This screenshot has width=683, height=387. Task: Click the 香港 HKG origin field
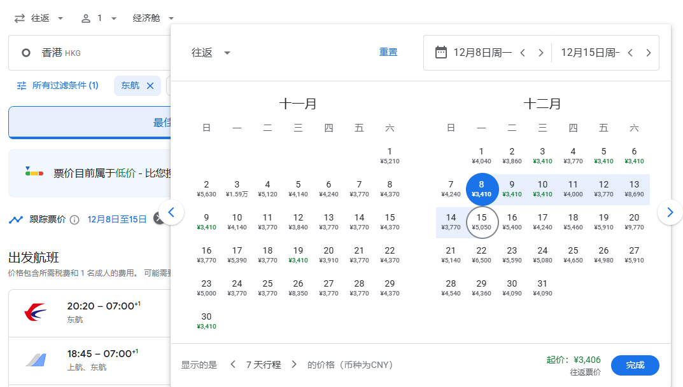pos(89,53)
